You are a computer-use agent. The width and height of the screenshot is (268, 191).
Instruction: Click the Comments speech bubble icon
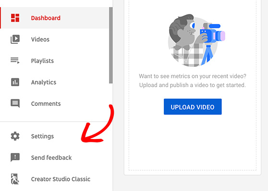click(x=15, y=103)
